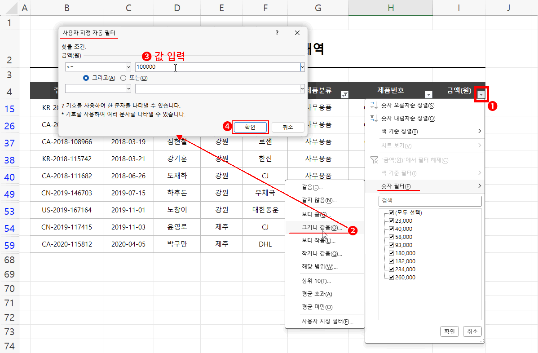This screenshot has height=353, width=538.
Task: Choose 작거나 같음 filter option
Action: (325, 254)
